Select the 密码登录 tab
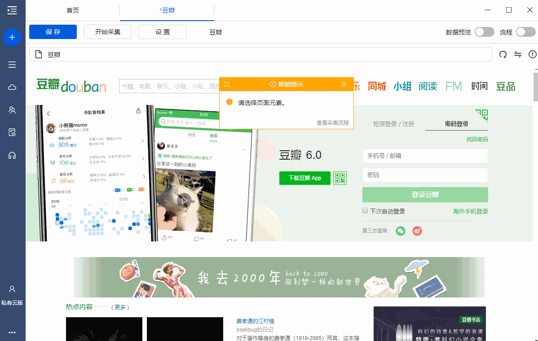The image size is (538, 341). pos(457,124)
